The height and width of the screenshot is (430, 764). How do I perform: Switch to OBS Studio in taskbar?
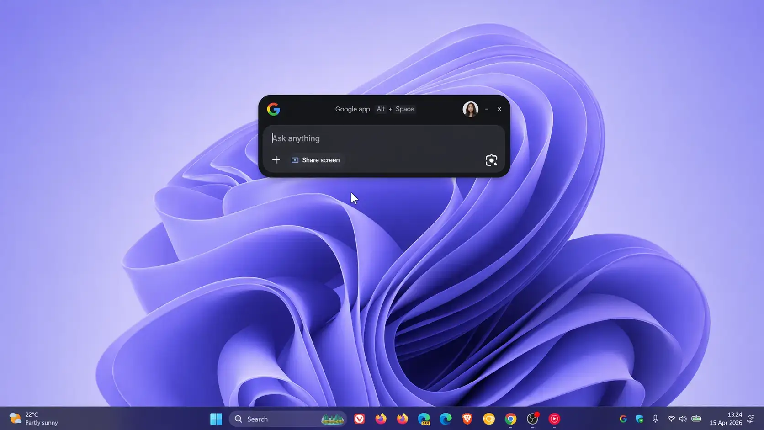click(x=532, y=419)
